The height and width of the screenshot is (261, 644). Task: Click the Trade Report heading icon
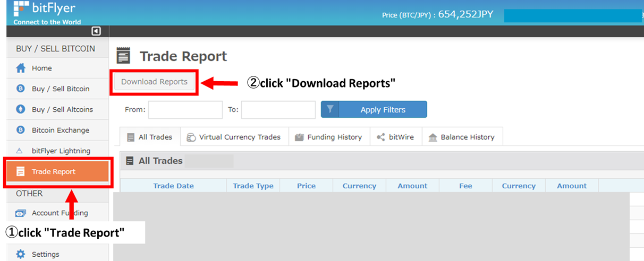(x=123, y=56)
